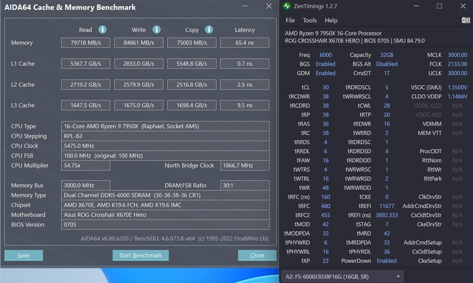Maximize the ZenTimings window
Screen dimensions: 473x283
pos(439,6)
